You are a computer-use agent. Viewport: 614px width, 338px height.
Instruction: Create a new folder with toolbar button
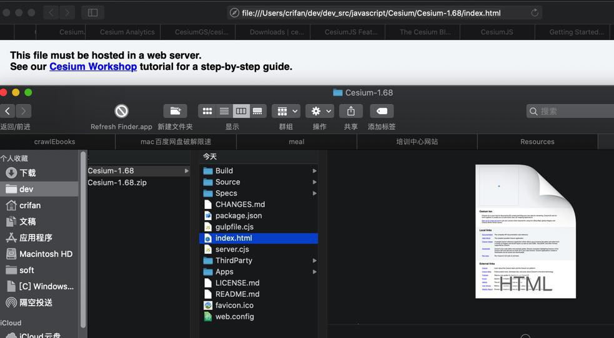tap(175, 111)
